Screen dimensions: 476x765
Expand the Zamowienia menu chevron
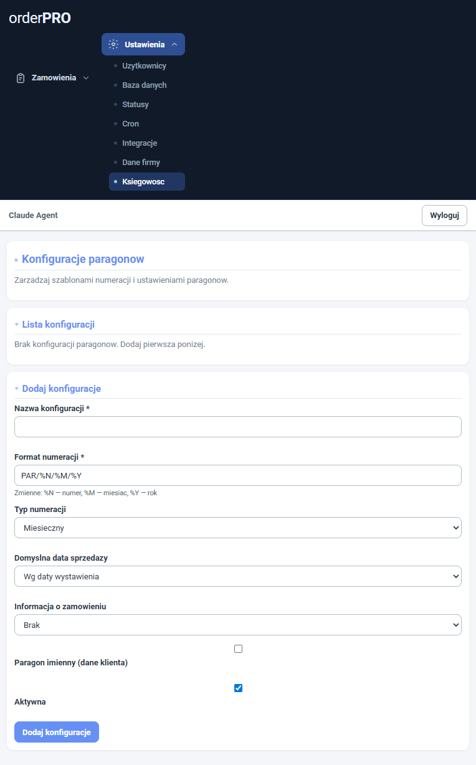(86, 78)
